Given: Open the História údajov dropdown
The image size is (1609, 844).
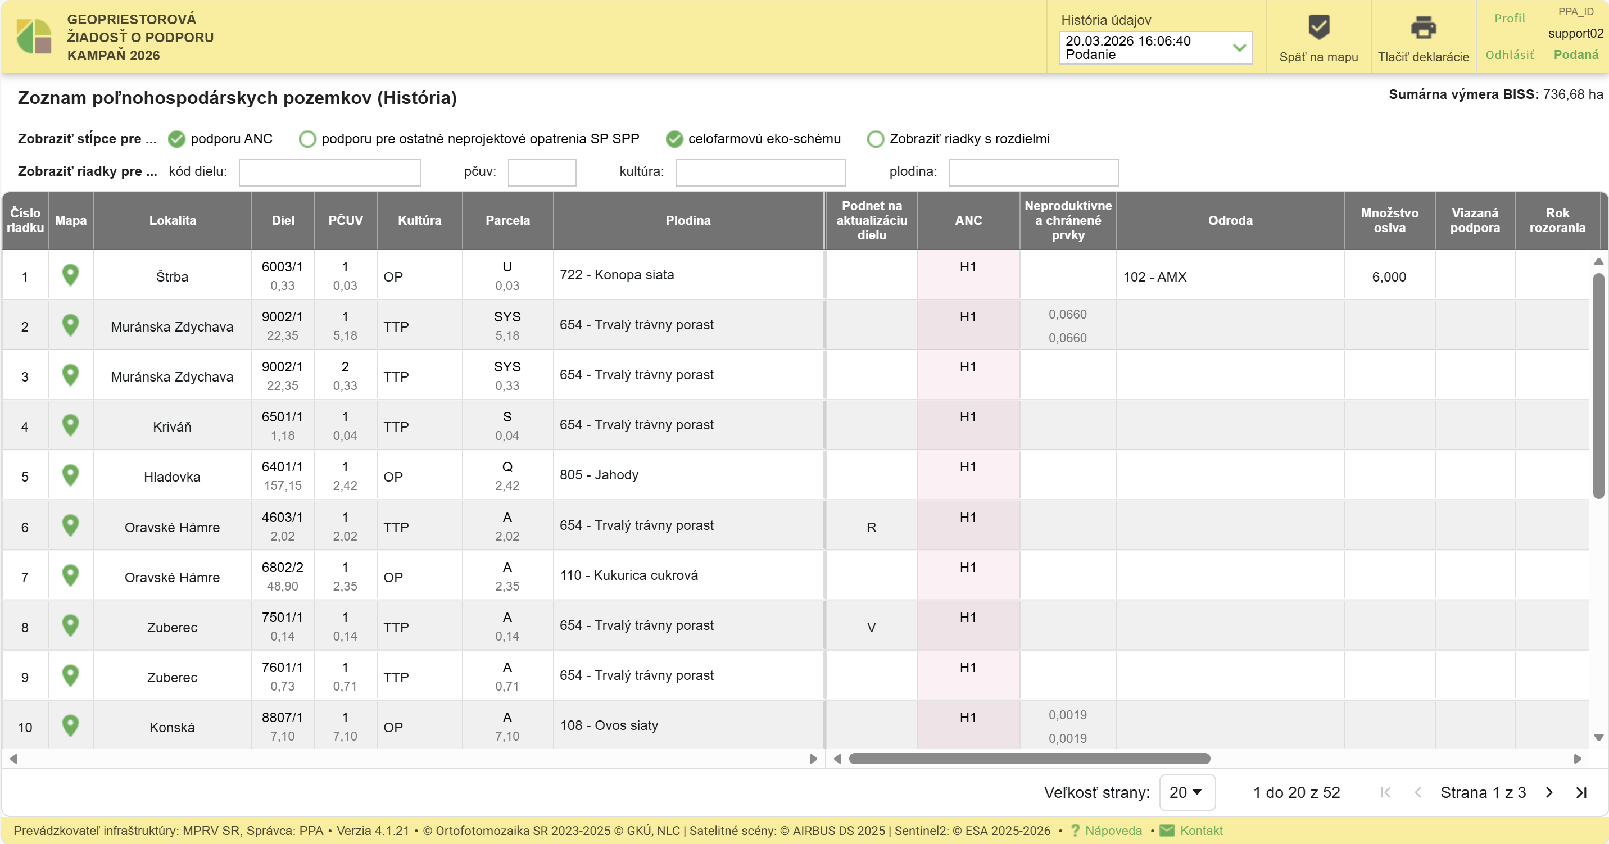Looking at the screenshot, I should [x=1155, y=47].
